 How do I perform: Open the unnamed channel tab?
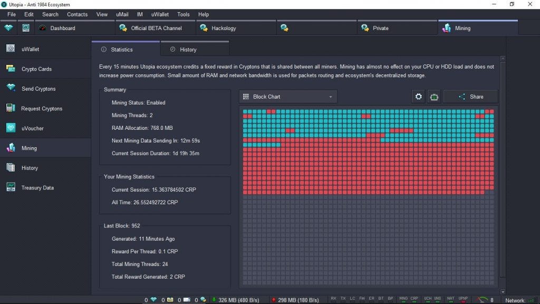[316, 28]
